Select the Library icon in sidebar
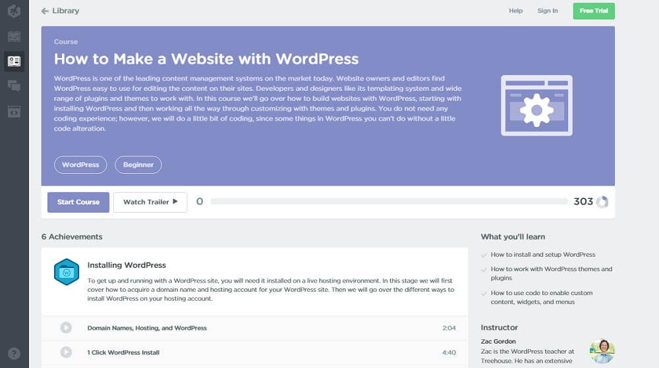Viewport: 659px width, 368px height. (14, 61)
